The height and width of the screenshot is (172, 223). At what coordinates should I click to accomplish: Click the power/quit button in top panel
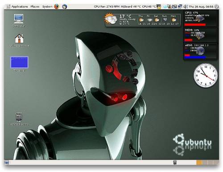pos(217,7)
